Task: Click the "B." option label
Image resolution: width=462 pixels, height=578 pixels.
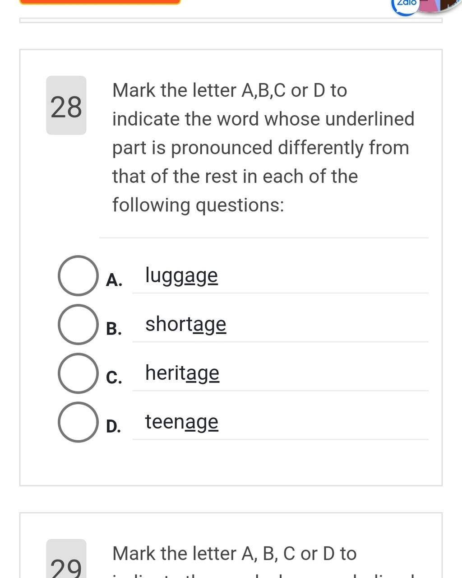Action: click(x=114, y=329)
